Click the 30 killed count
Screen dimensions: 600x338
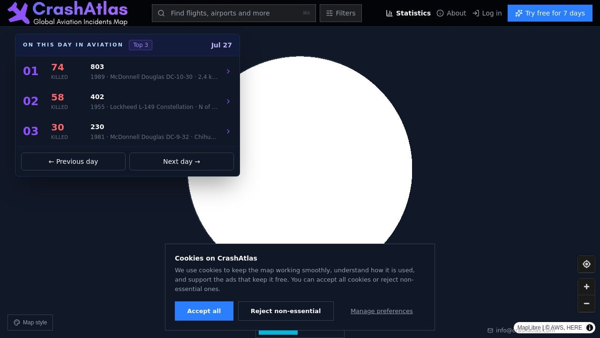[x=58, y=127]
